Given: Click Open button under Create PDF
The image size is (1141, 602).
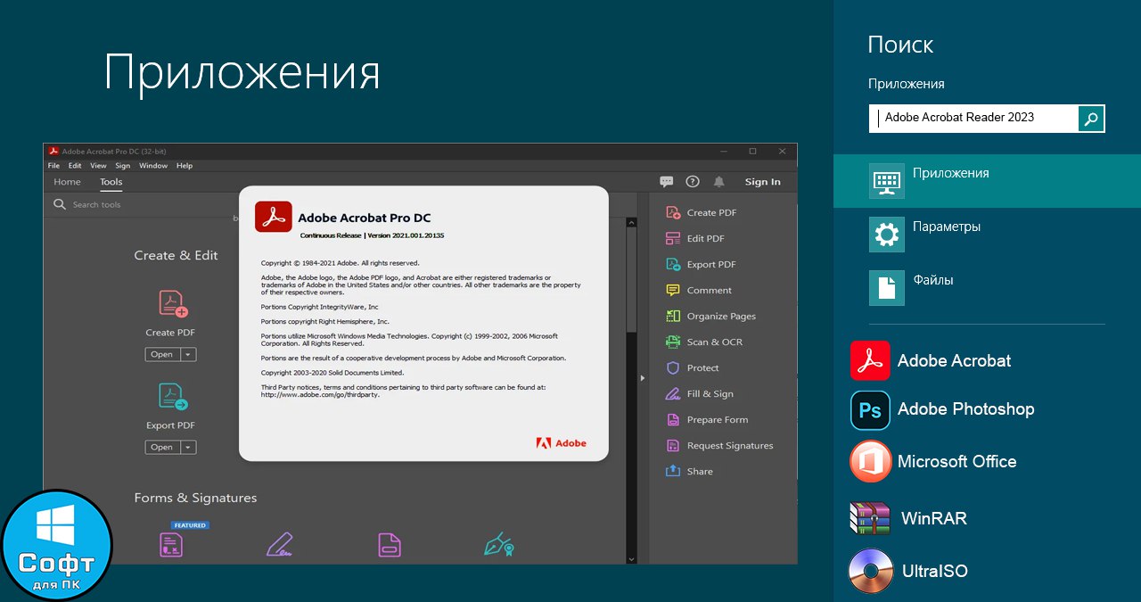Looking at the screenshot, I should tap(162, 354).
